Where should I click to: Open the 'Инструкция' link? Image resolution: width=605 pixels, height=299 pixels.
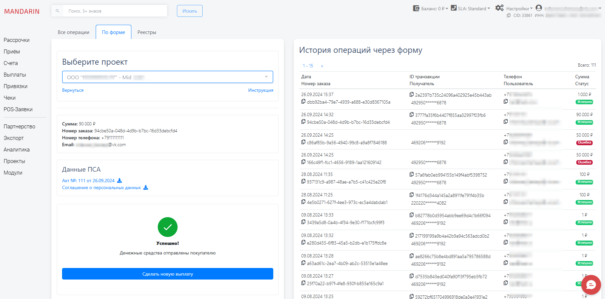[x=261, y=90]
